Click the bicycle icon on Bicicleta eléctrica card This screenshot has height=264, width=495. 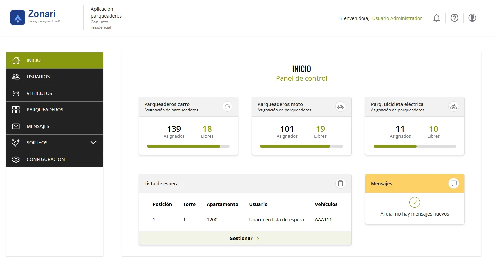click(453, 107)
